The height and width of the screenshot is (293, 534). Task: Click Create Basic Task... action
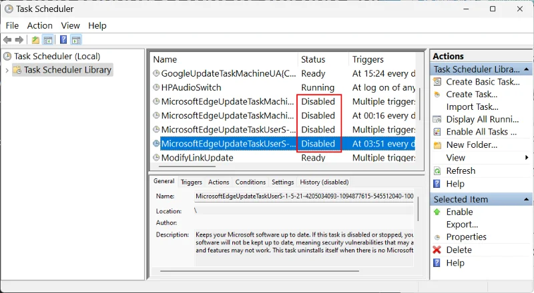click(x=483, y=82)
